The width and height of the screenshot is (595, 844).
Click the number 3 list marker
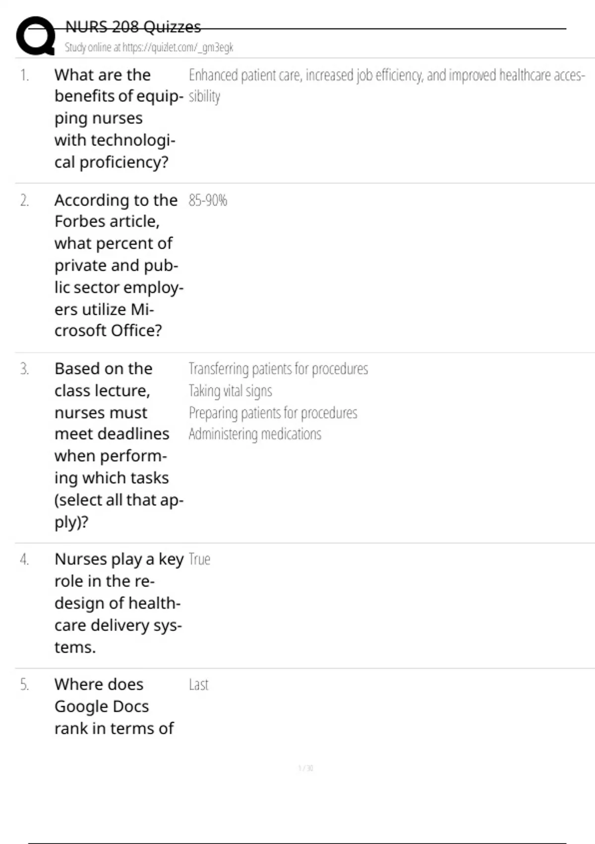pyautogui.click(x=24, y=369)
